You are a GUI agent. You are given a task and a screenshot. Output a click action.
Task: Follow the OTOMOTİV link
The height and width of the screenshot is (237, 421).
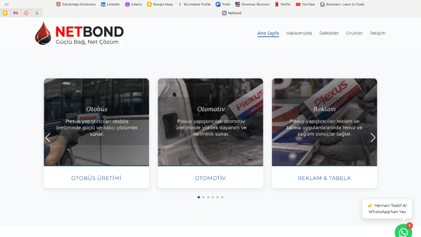pos(210,178)
